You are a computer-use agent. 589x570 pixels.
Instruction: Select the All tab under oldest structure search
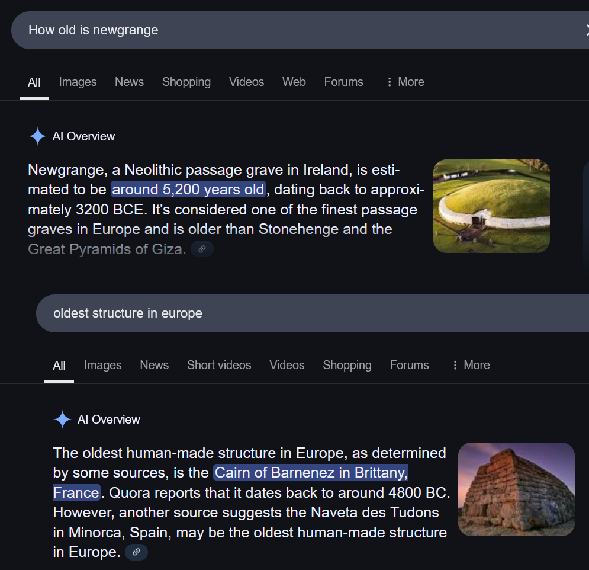(59, 366)
